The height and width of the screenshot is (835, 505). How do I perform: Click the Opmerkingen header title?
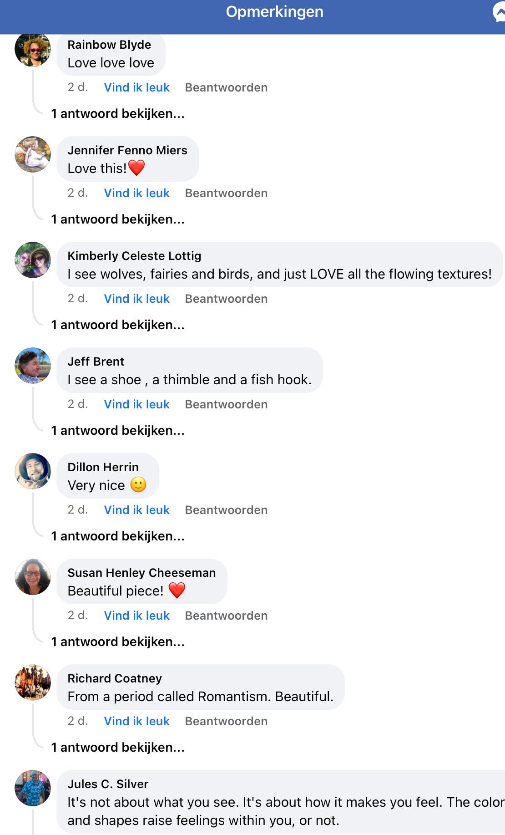tap(274, 12)
